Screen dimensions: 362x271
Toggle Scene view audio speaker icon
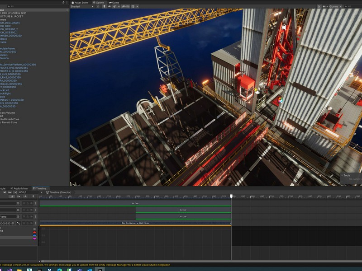[110, 6]
